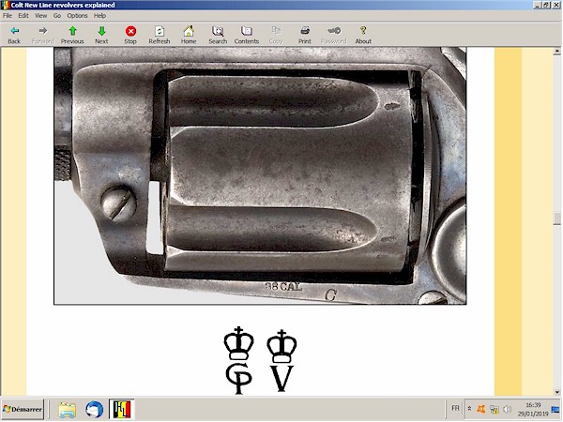Viewport: 563px width, 422px height.
Task: Print the current page
Action: pyautogui.click(x=304, y=35)
